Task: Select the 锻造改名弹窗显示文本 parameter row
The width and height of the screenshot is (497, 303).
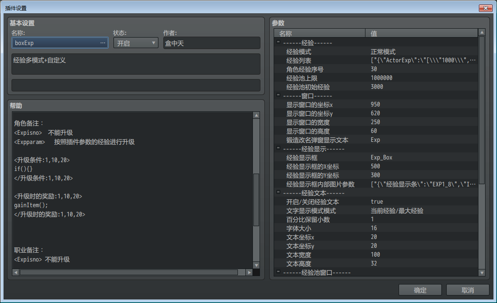Action: [376, 140]
